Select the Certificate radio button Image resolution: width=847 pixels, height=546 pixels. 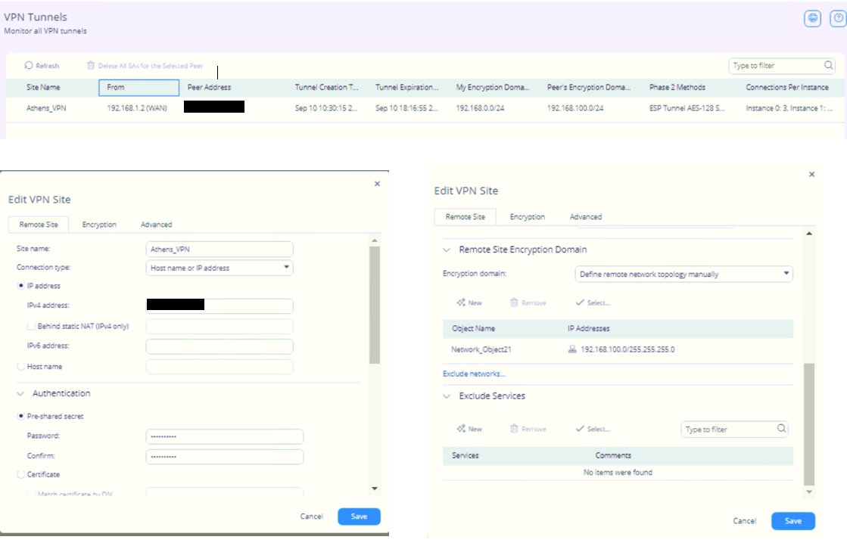[21, 475]
